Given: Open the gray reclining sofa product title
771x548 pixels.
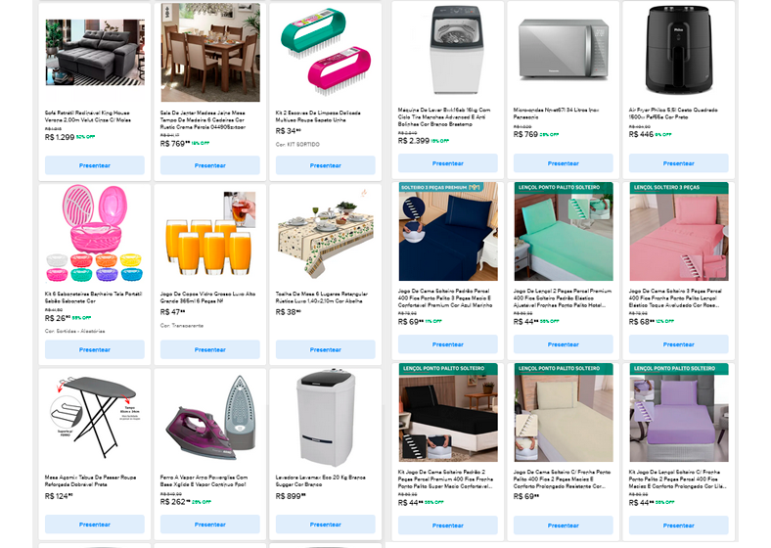Looking at the screenshot, I should tap(88, 116).
